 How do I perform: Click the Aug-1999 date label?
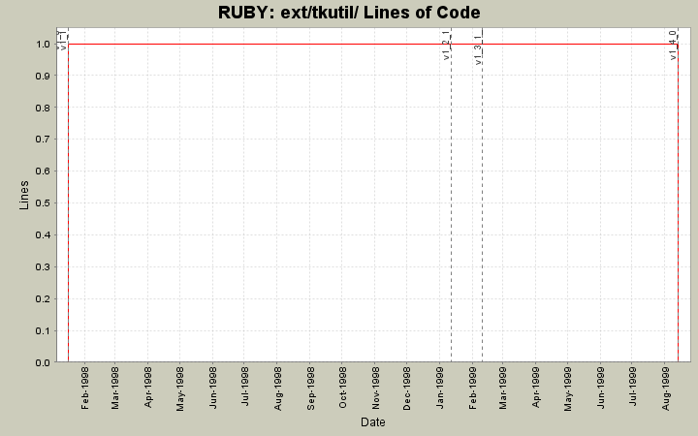665,389
